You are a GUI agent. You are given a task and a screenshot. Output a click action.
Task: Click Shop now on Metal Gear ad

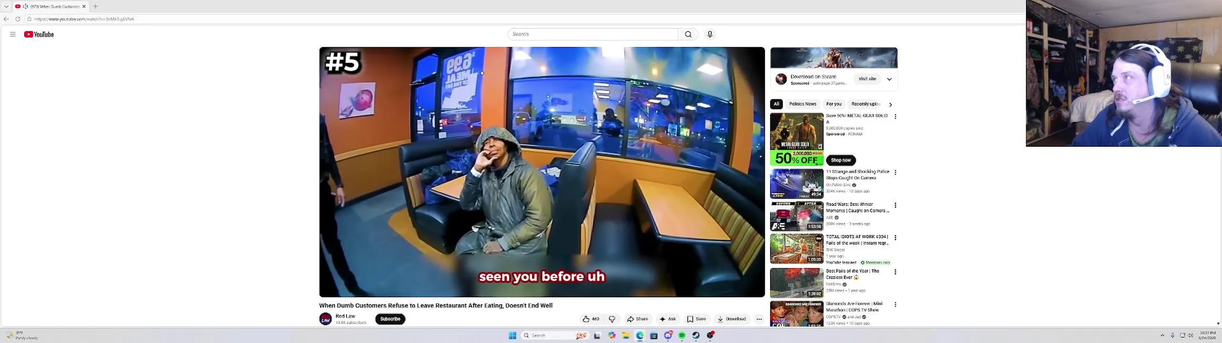pyautogui.click(x=841, y=160)
